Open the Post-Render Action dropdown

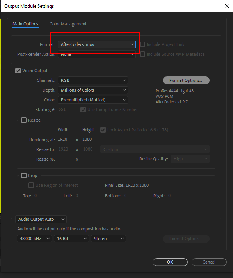tap(97, 54)
